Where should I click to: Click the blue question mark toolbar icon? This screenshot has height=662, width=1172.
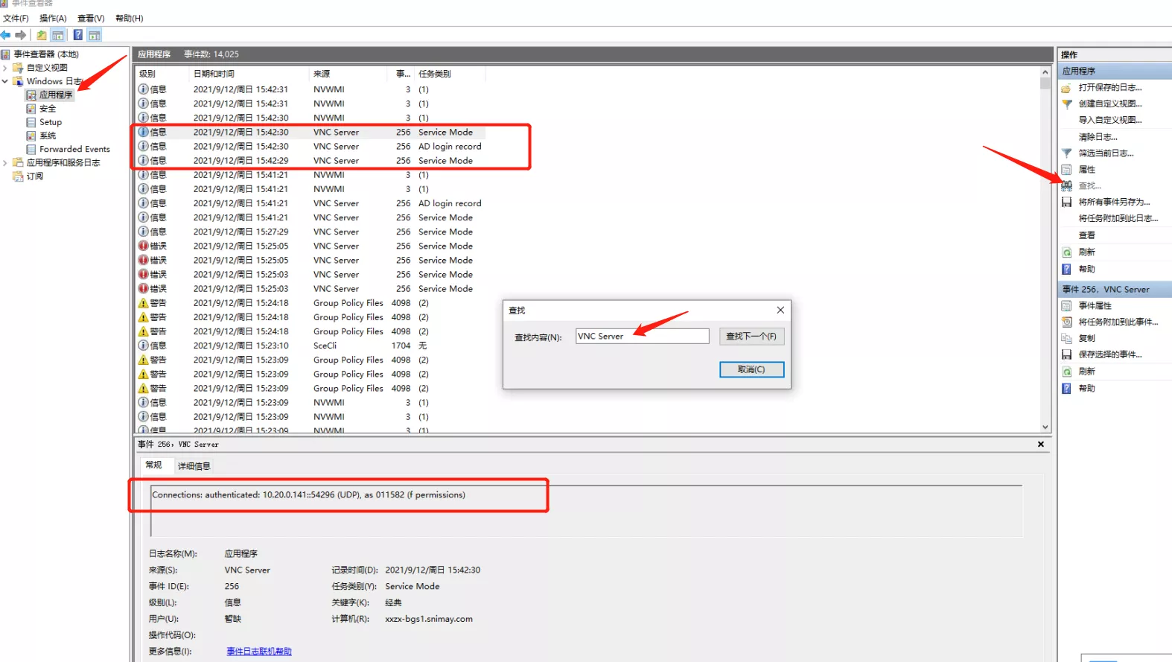click(x=77, y=35)
